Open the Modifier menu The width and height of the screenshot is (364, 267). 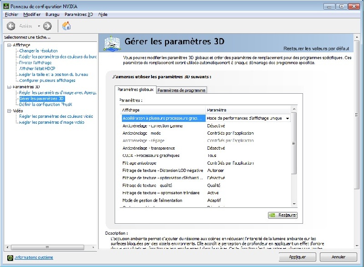point(32,15)
